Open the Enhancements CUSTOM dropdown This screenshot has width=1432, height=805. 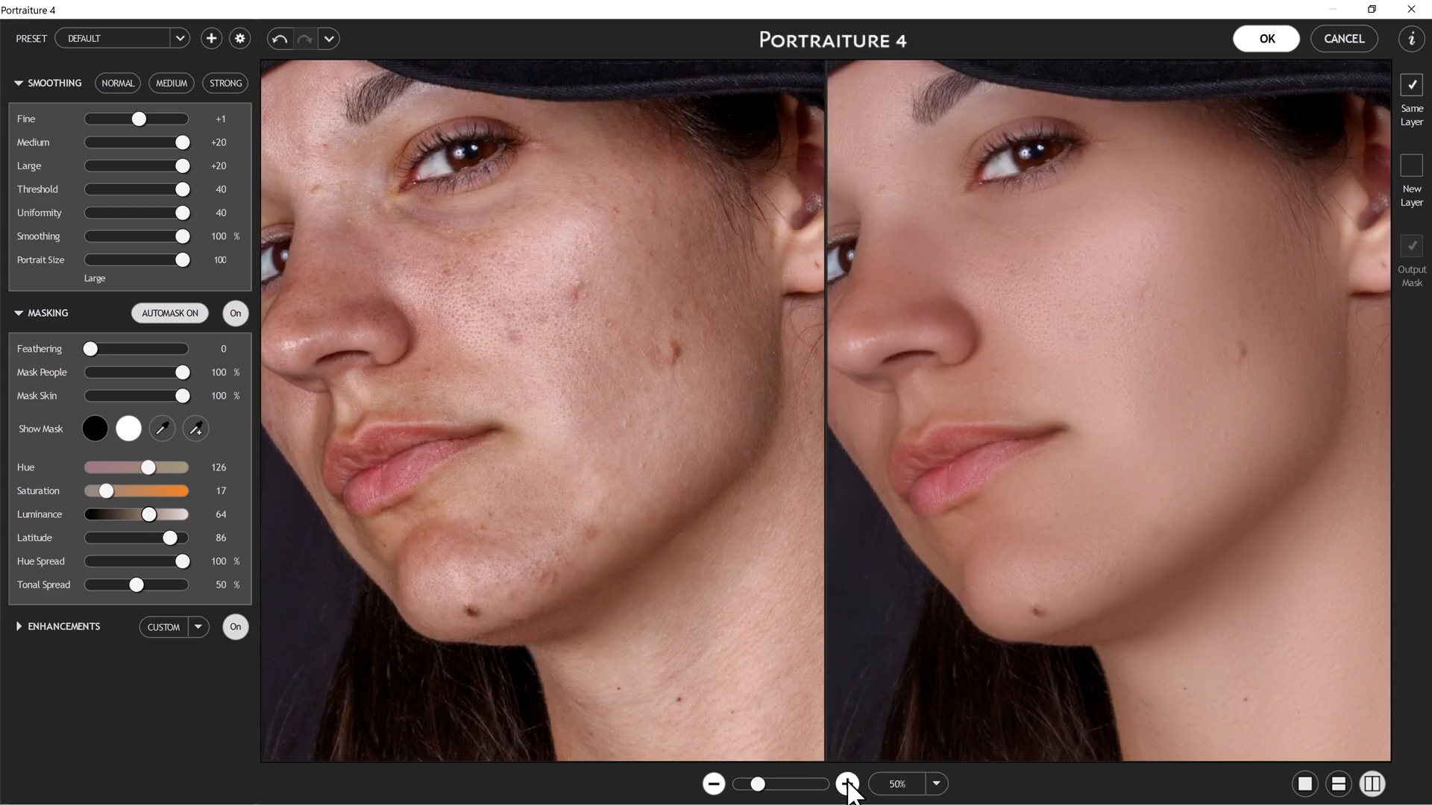197,626
